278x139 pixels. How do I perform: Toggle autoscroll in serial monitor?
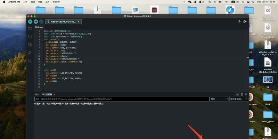click(x=238, y=95)
